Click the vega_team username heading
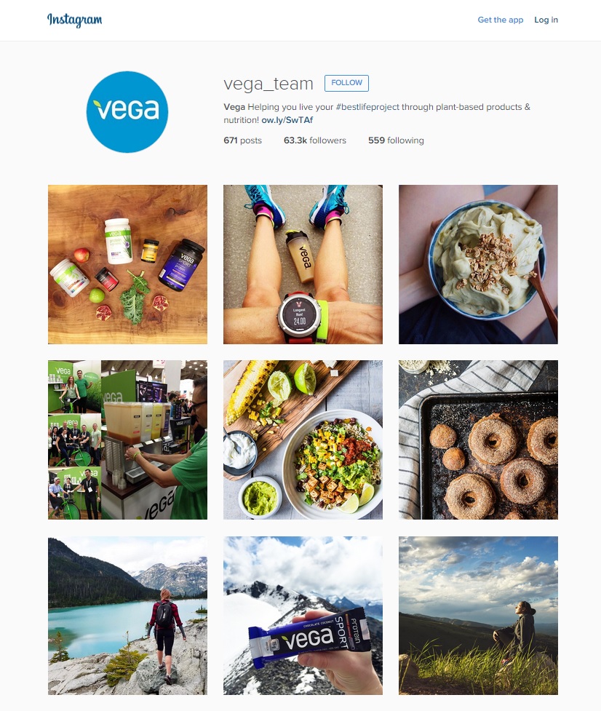Screen dimensions: 601x711 click(268, 84)
